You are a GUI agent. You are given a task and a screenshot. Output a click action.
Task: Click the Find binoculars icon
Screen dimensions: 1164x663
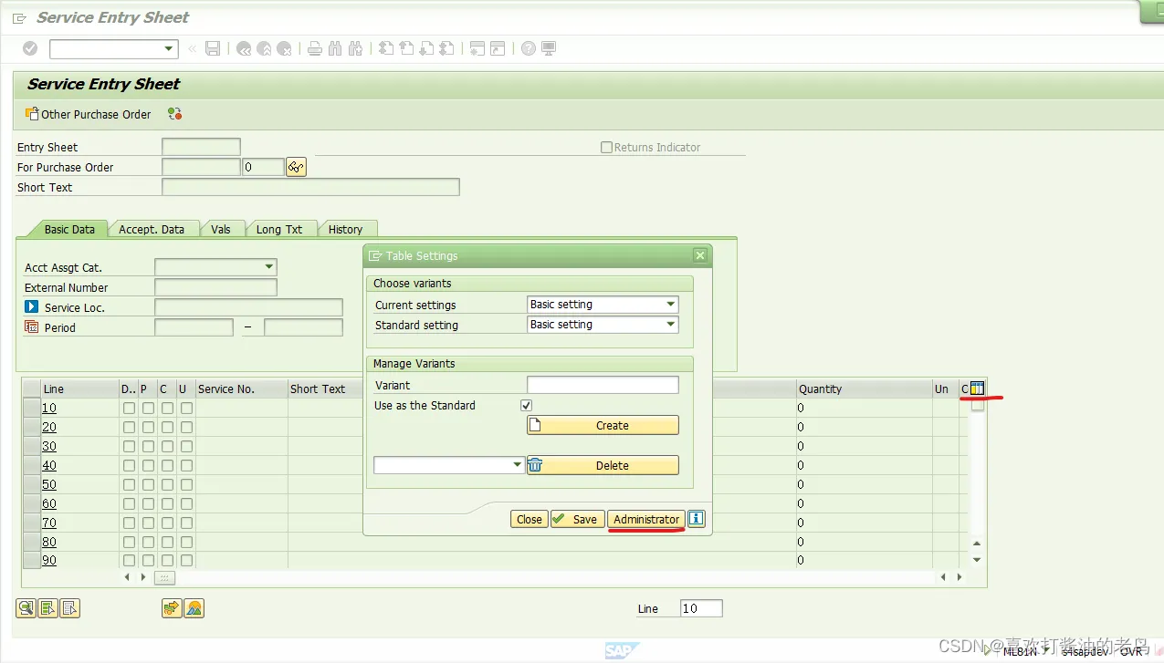[335, 48]
